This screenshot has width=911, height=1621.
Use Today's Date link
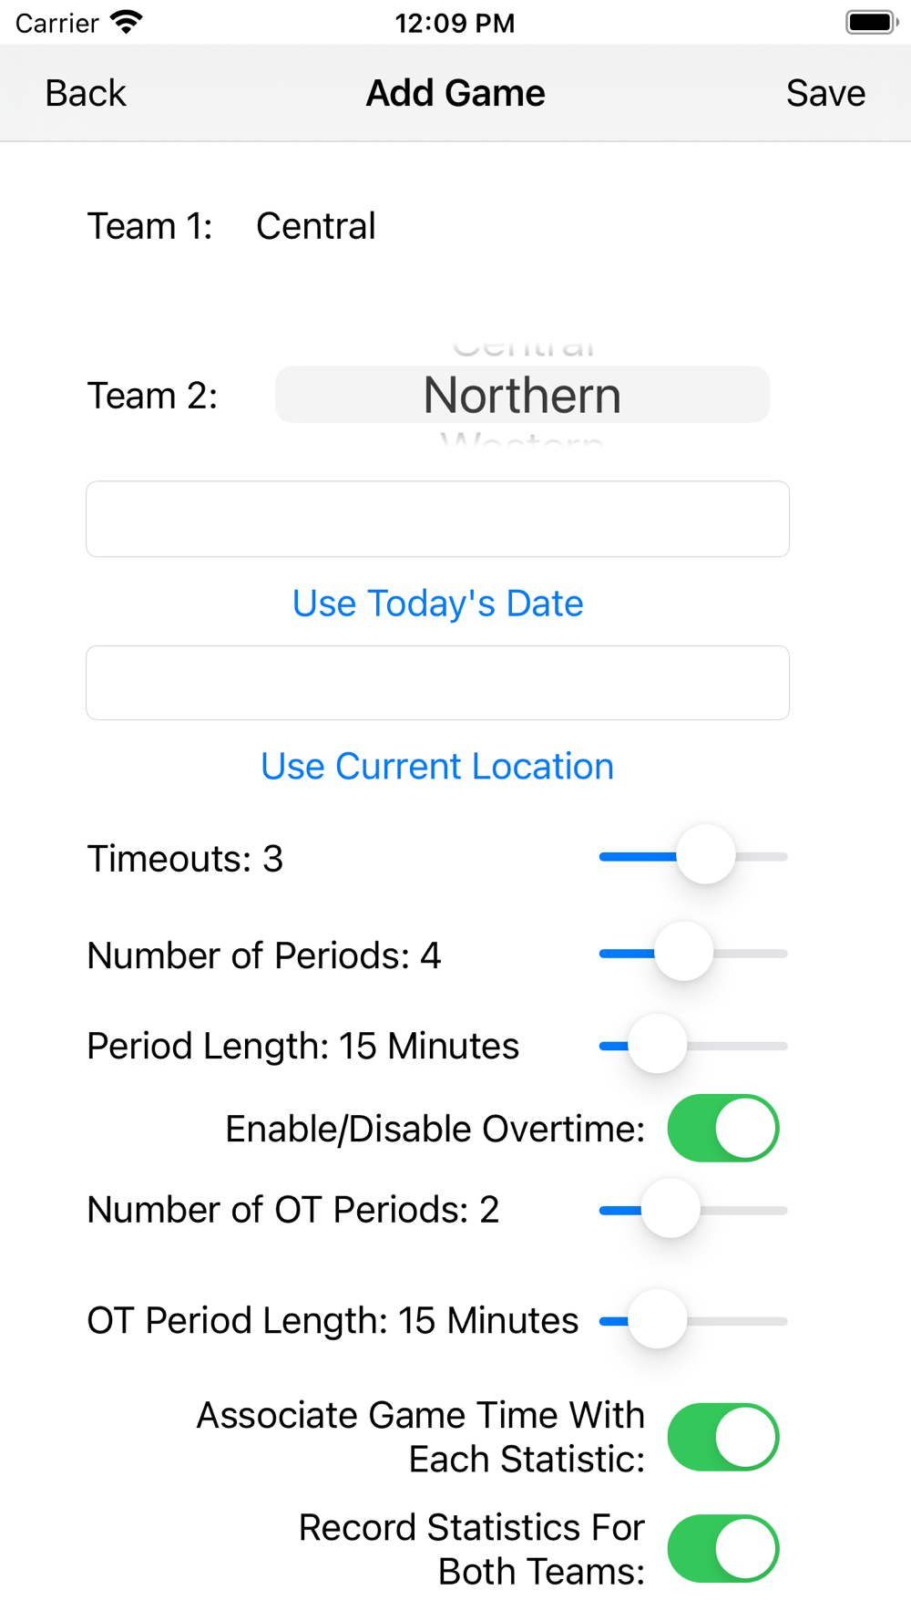point(437,604)
